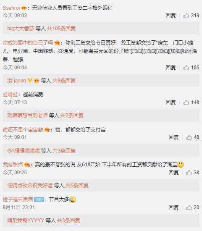Expand the 共105条回复 replies thread
The width and height of the screenshot is (202, 231).
point(61,28)
